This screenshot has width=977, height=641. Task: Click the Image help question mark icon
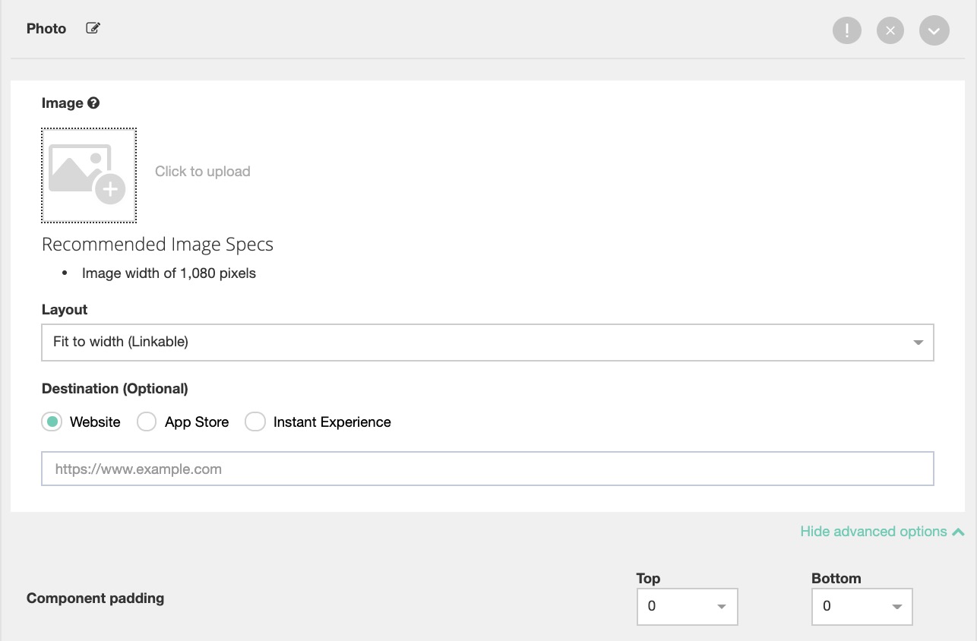93,103
